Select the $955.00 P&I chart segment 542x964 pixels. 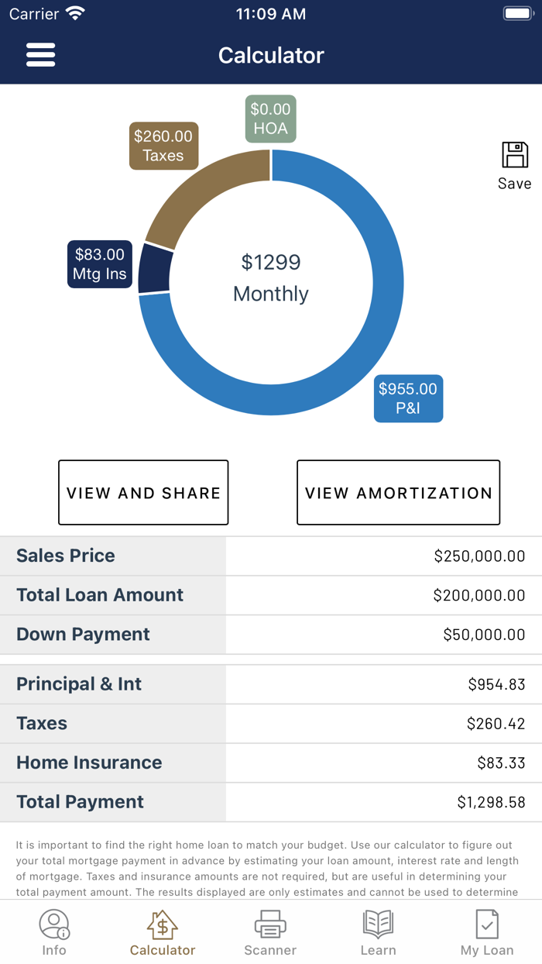click(408, 398)
